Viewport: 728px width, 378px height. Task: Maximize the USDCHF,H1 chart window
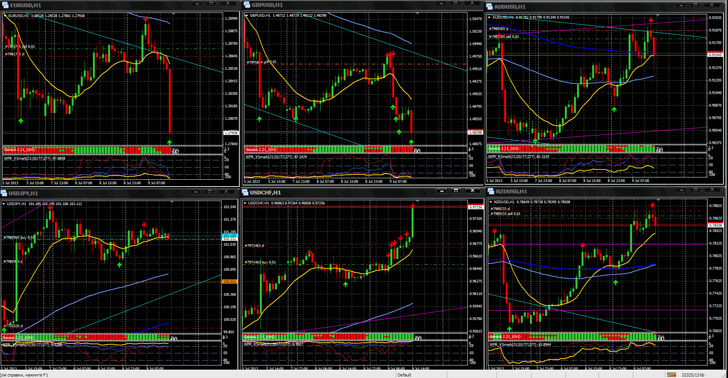456,190
